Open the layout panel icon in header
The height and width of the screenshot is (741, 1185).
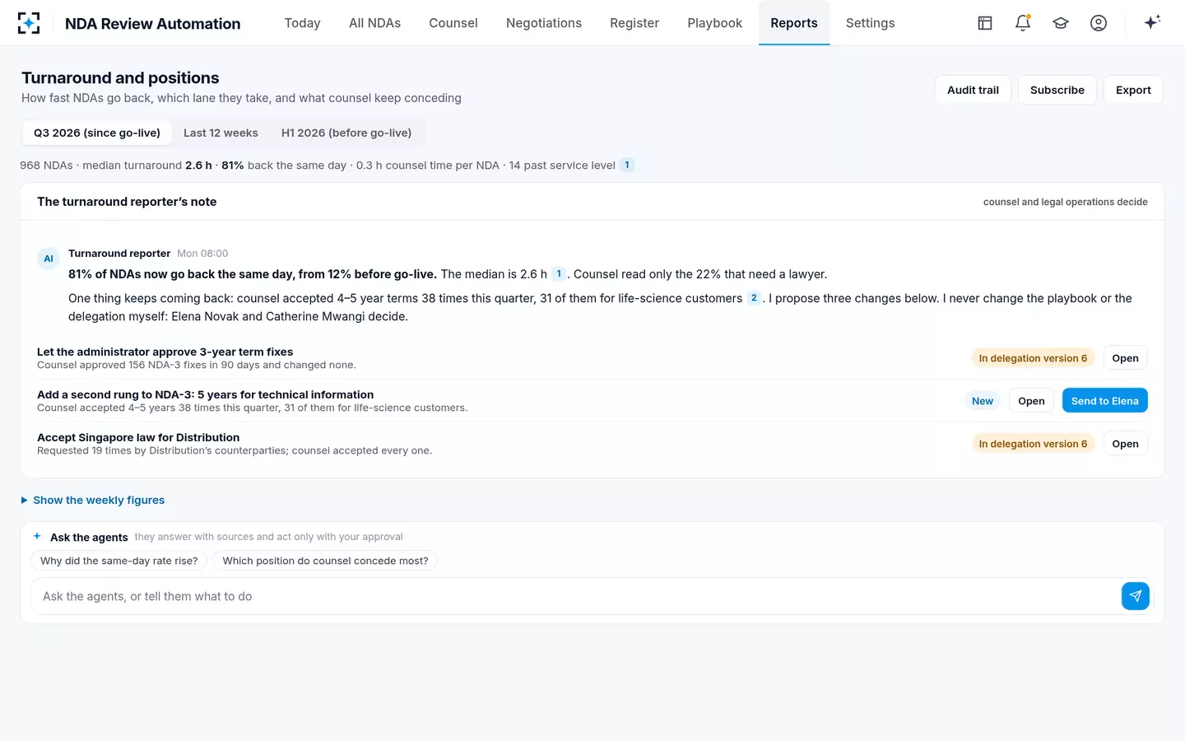click(985, 23)
